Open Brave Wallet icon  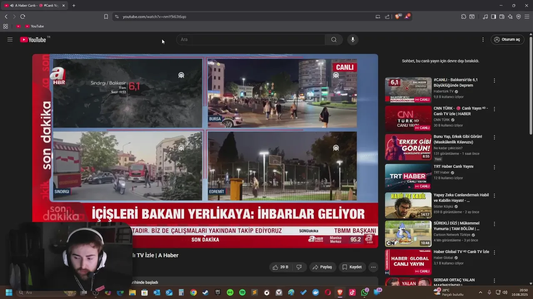(x=502, y=17)
